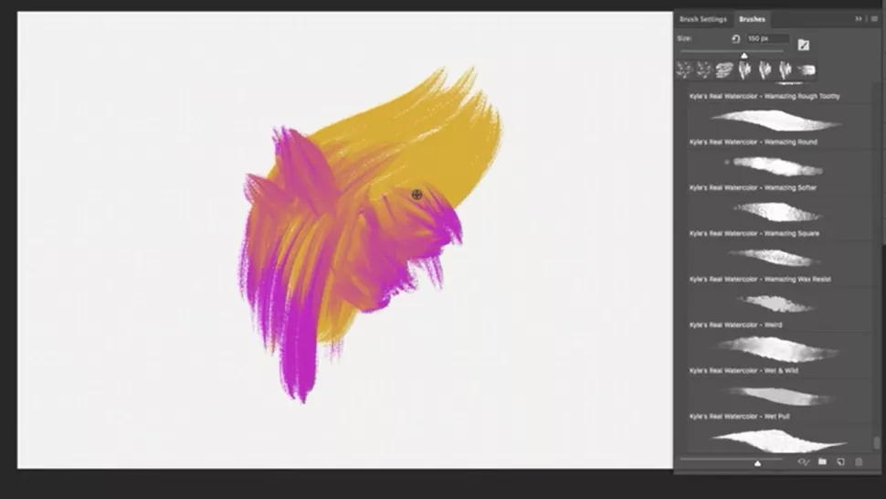This screenshot has width=886, height=499.
Task: Pick the last recent brush thumbnail
Action: tap(807, 70)
